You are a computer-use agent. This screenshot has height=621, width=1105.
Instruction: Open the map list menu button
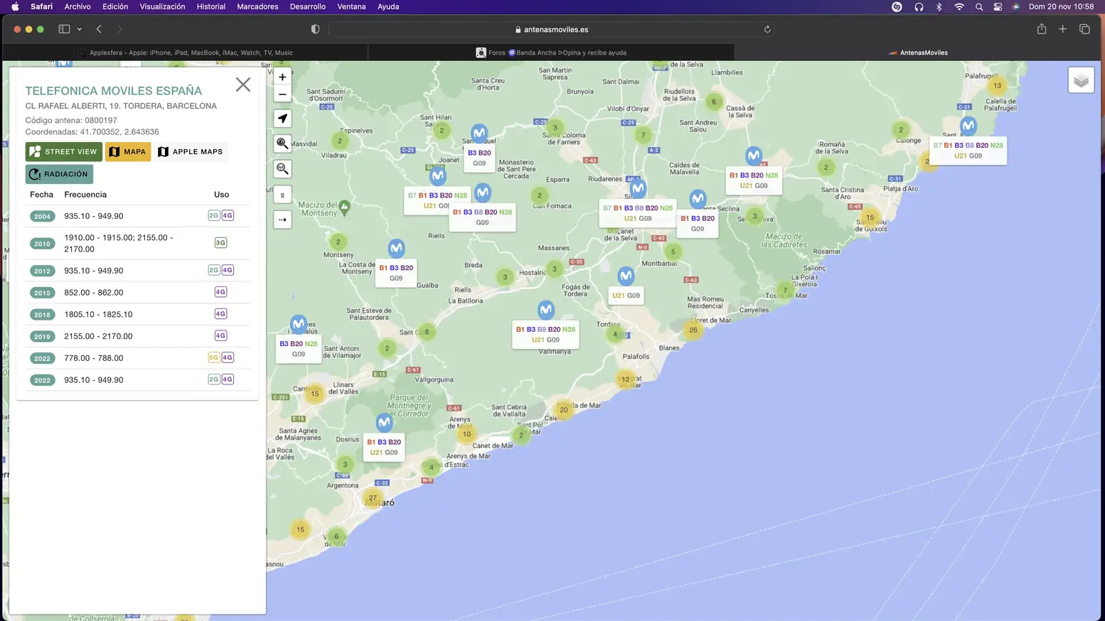click(282, 195)
